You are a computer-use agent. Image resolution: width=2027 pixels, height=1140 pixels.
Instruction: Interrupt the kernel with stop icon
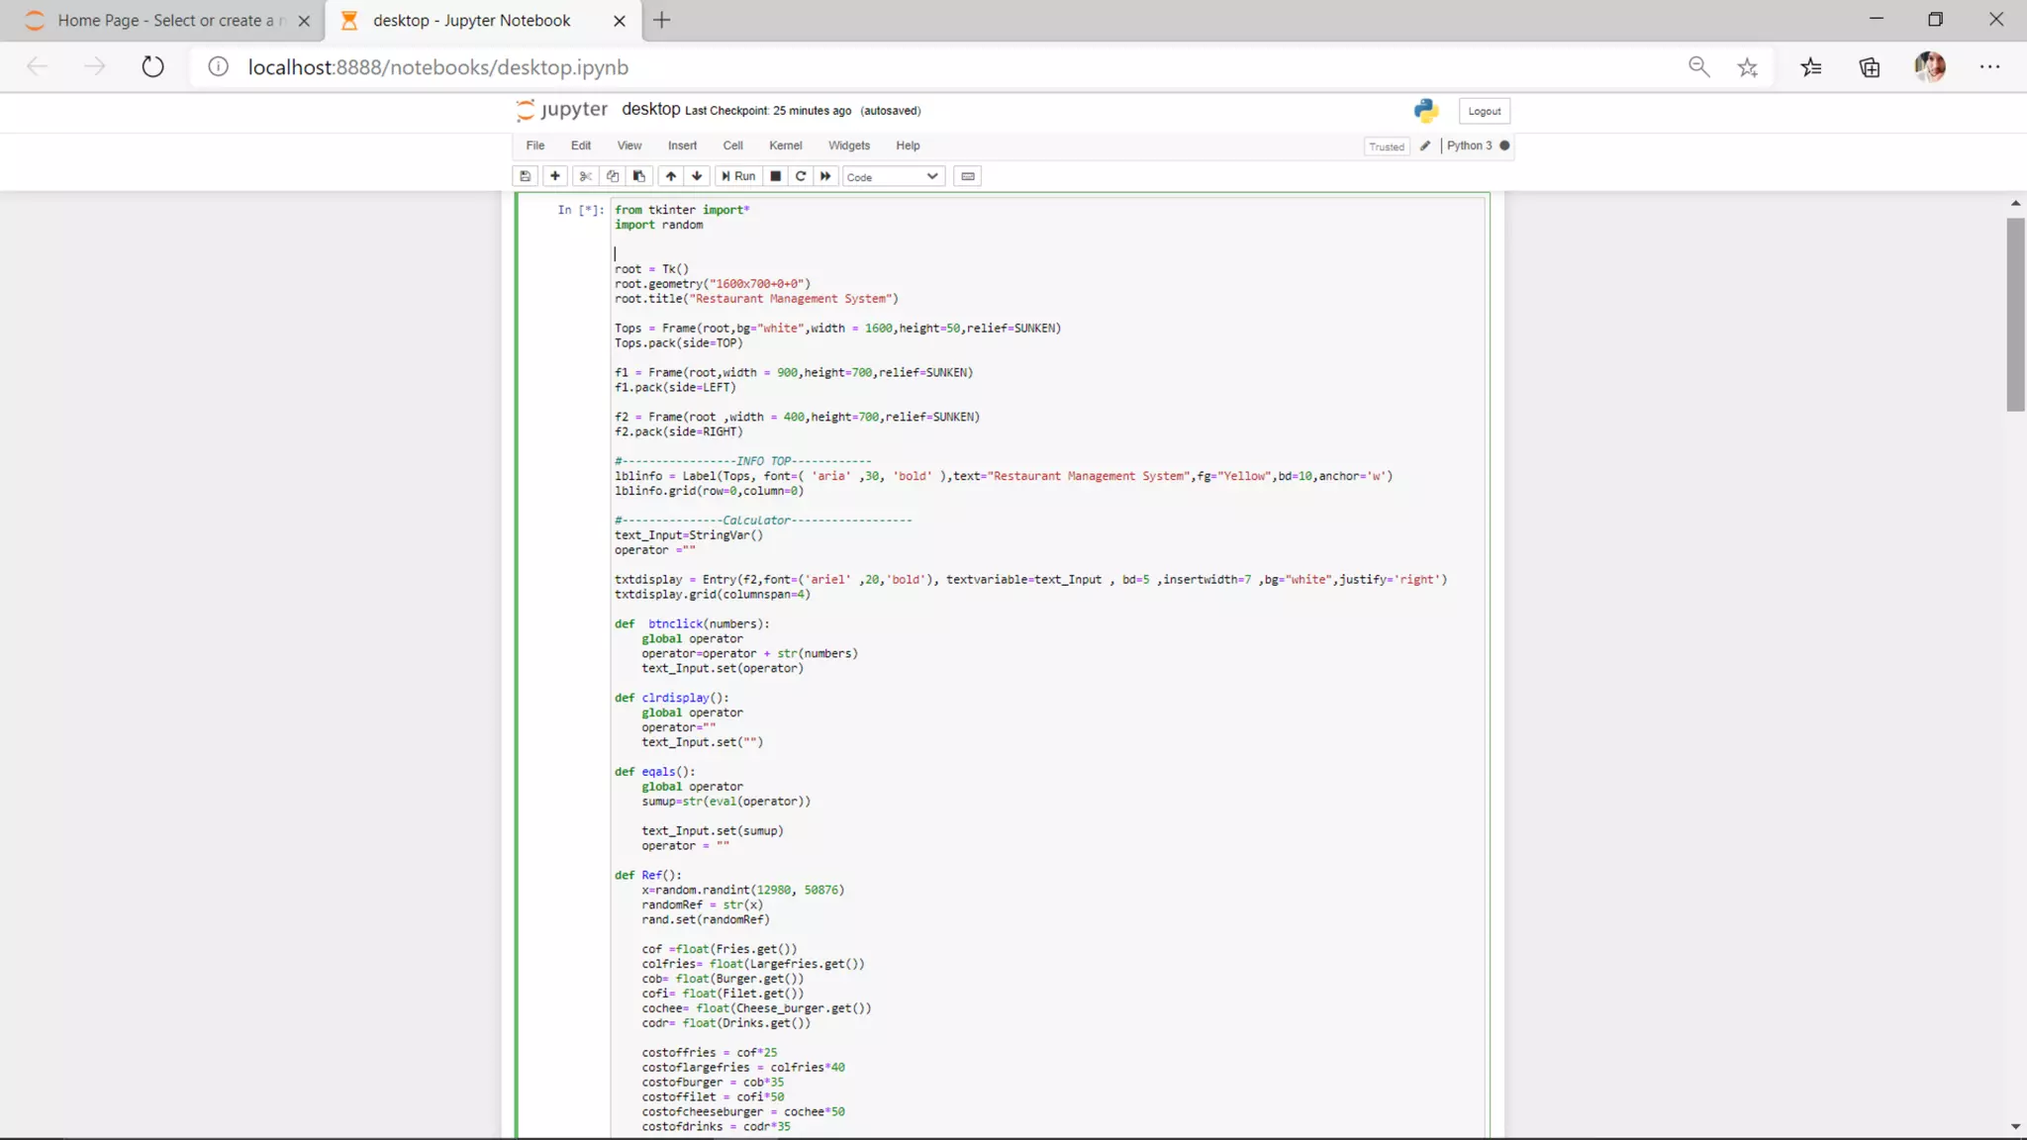(776, 176)
